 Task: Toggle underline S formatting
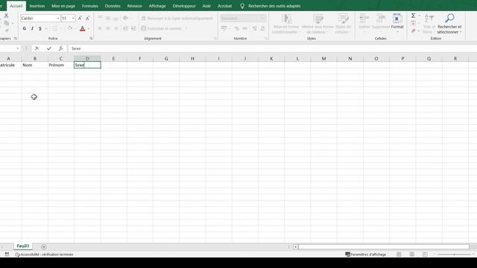[40, 28]
